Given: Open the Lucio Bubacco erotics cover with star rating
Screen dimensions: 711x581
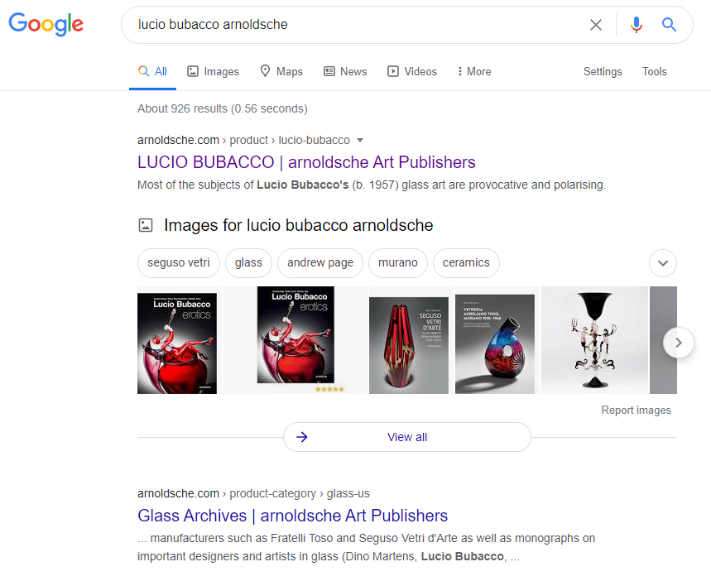Looking at the screenshot, I should point(295,339).
